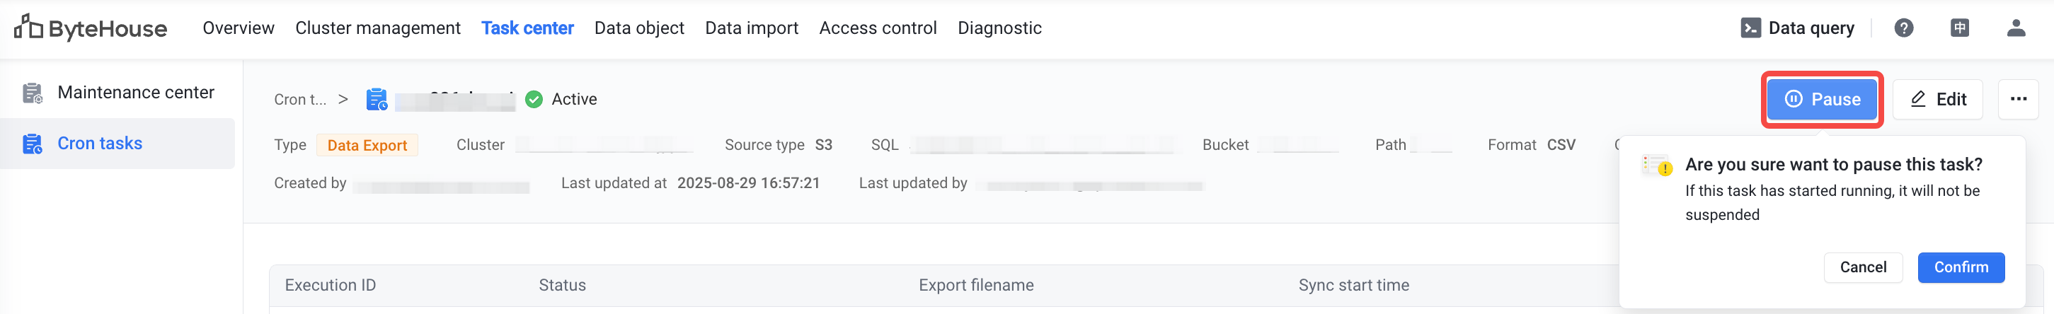Confirm pausing the task
This screenshot has width=2054, height=314.
click(1961, 267)
